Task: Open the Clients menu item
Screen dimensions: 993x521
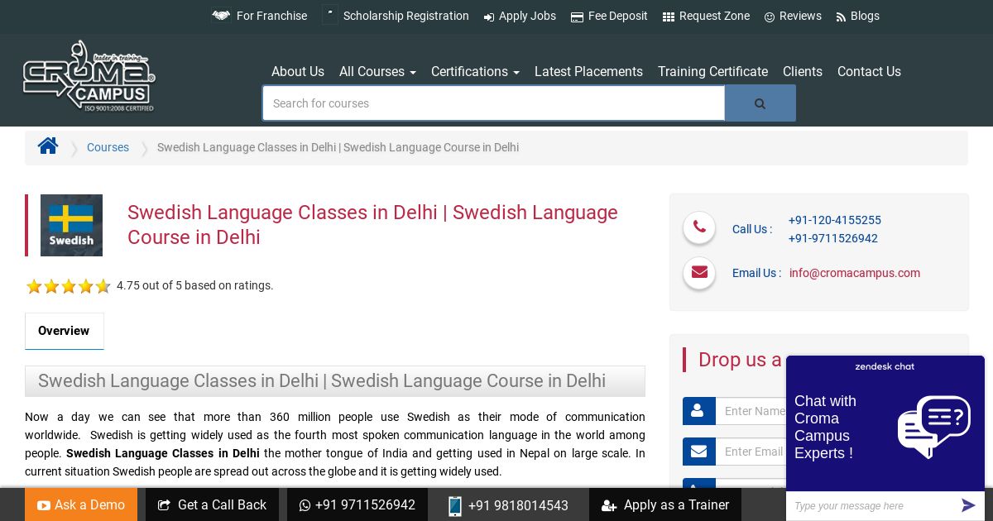Action: click(x=803, y=71)
